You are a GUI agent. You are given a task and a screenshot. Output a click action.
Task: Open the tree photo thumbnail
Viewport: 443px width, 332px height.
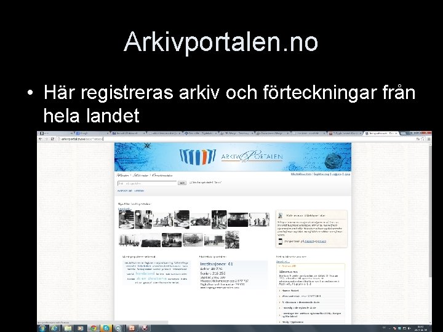232,240
